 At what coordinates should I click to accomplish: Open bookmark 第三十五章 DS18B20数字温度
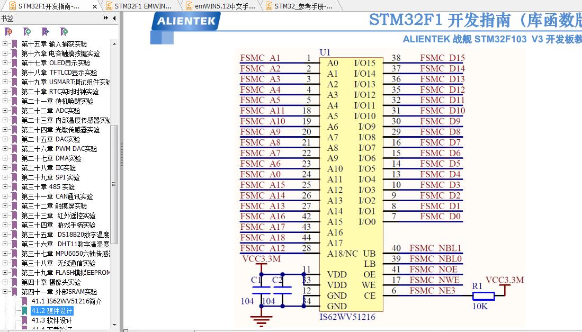point(65,235)
